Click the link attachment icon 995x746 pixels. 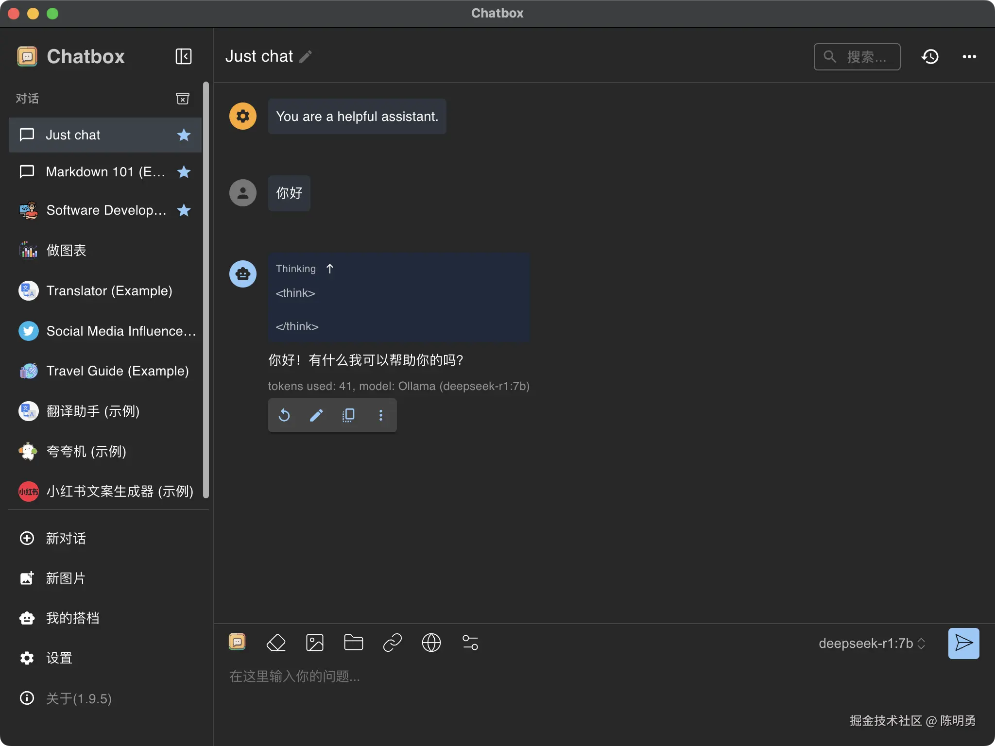(392, 643)
